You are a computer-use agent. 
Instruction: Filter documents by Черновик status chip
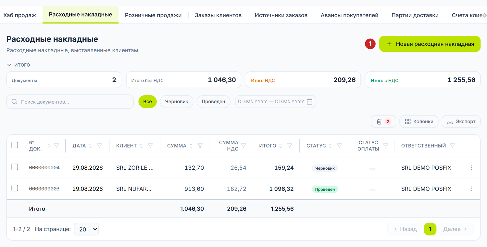pyautogui.click(x=177, y=102)
